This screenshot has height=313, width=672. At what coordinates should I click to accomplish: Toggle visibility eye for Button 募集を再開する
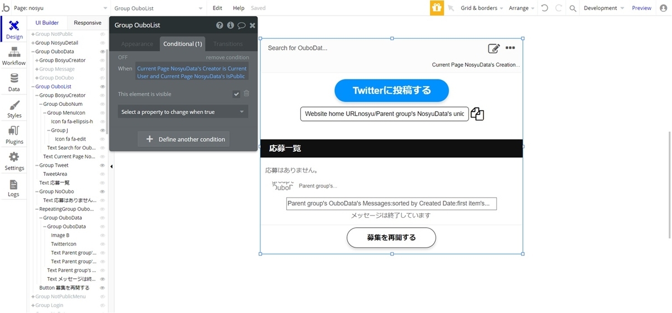point(102,287)
